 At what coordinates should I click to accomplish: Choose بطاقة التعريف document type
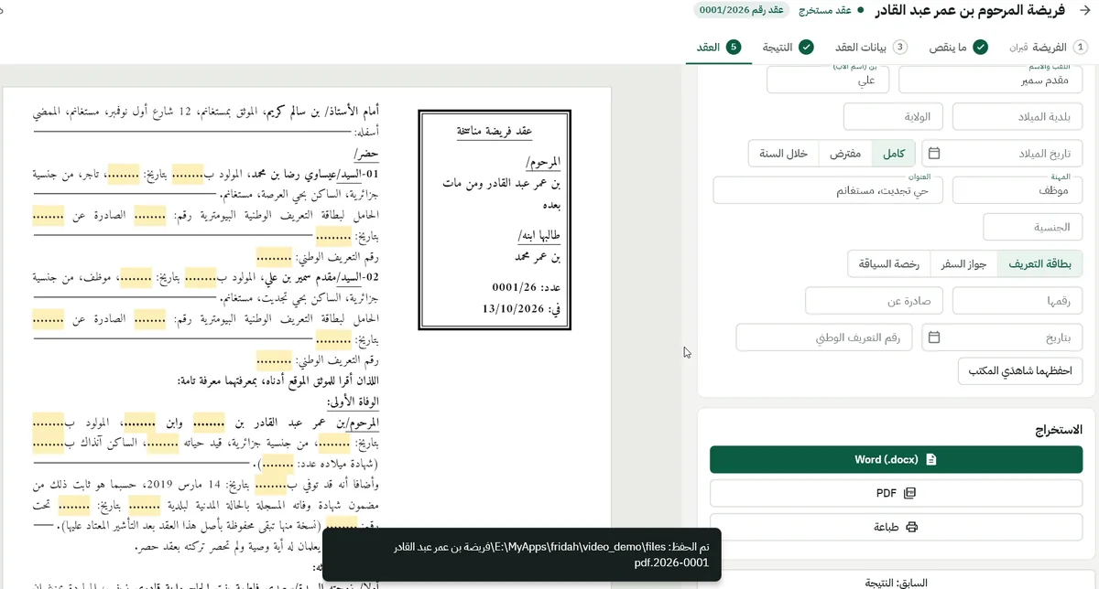pos(1040,264)
